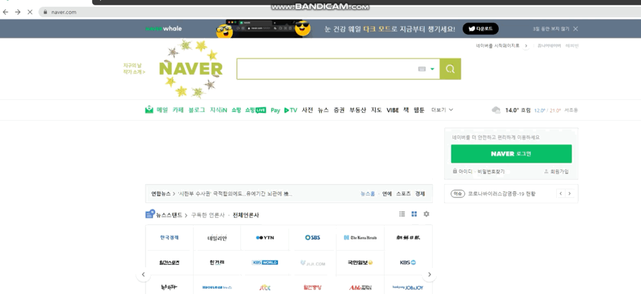Switch newsstand to grid view
Screen dimensions: 641x294
click(x=414, y=214)
